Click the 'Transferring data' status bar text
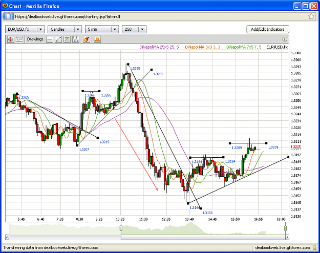The image size is (320, 253). pyautogui.click(x=52, y=248)
